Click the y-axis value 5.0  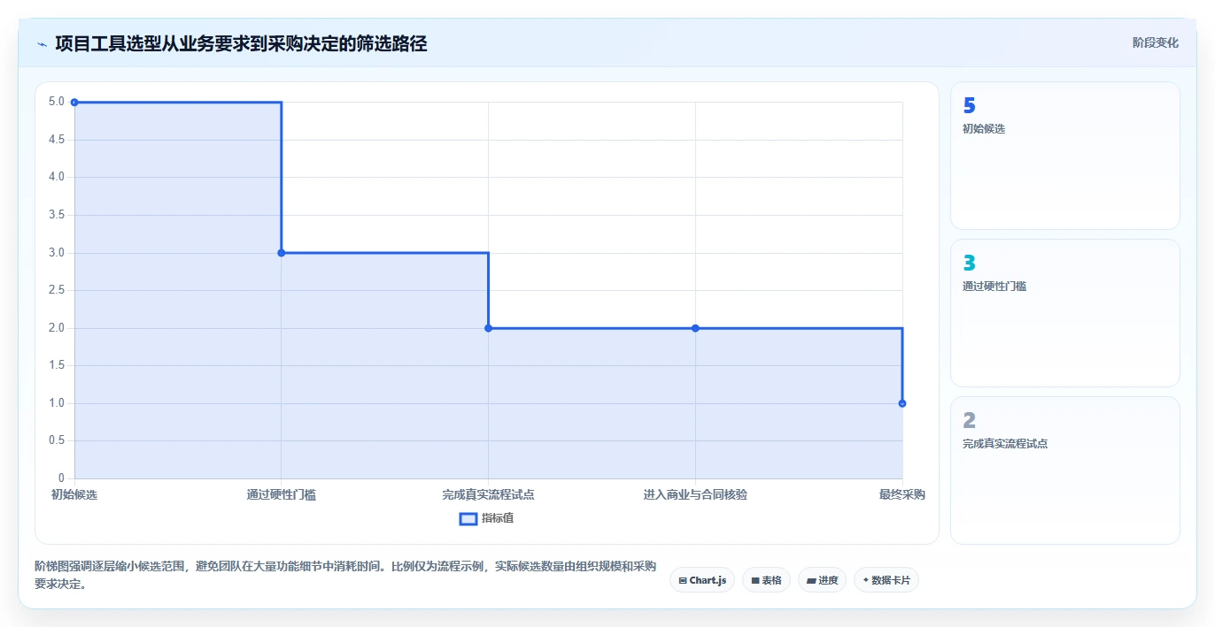[57, 103]
